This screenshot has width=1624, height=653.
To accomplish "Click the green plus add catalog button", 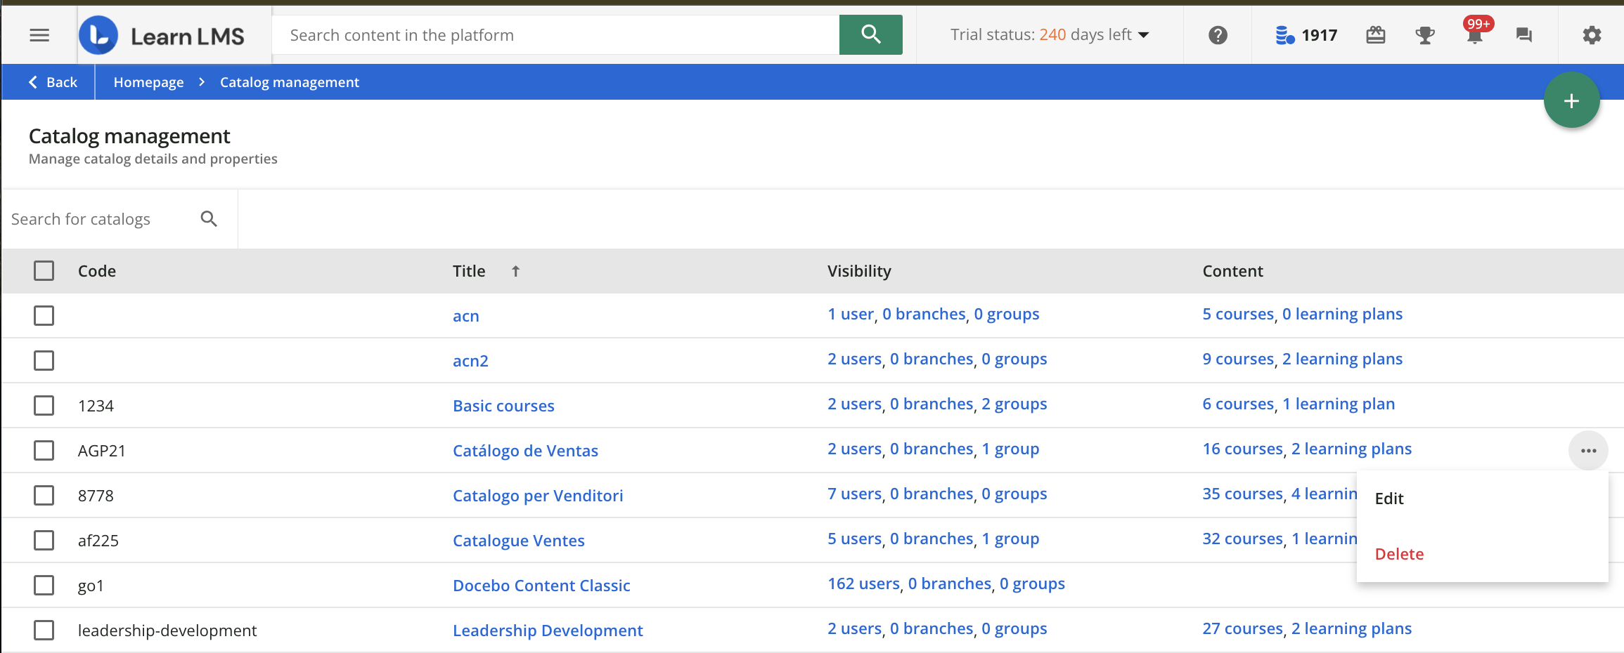I will [1571, 100].
